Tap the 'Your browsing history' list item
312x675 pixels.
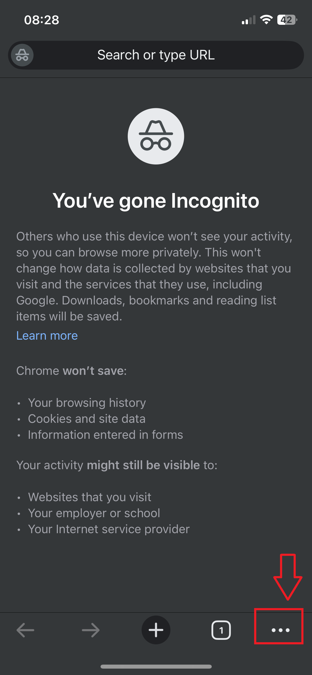87,403
